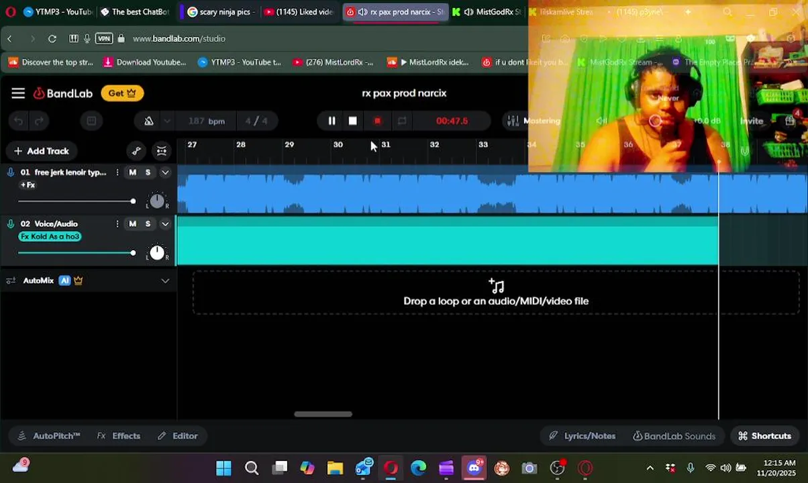Open the BandLab hamburger menu

[x=18, y=93]
